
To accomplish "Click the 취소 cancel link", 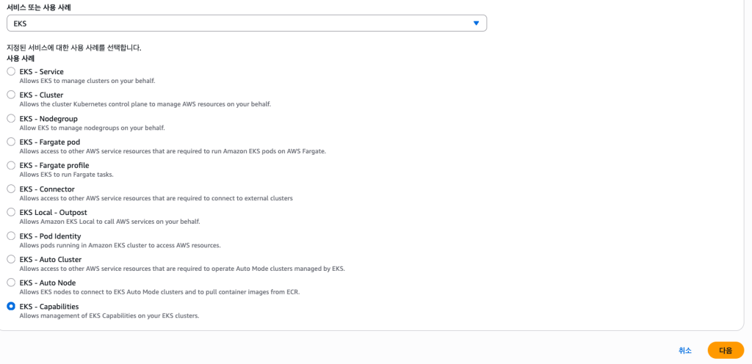I will coord(684,351).
